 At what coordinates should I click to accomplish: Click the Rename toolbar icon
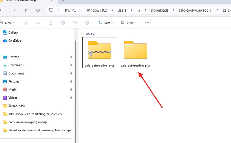coord(62,23)
